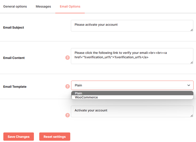The image size is (196, 142).
Task: Click the help icon beside Activate your account field
Action: (x=68, y=115)
